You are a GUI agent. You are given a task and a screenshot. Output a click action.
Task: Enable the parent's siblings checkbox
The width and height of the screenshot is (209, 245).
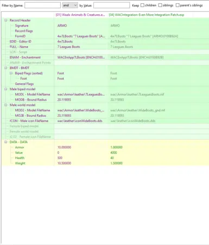coord(178,5)
